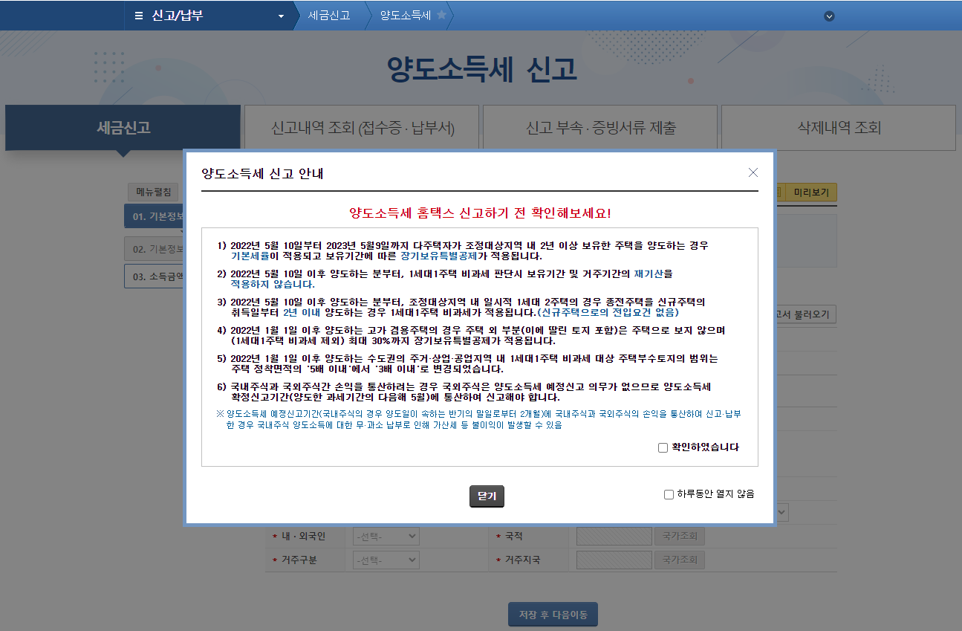Viewport: 962px width, 631px height.
Task: Open the 신고/납부 navigation dropdown arrow
Action: point(280,15)
